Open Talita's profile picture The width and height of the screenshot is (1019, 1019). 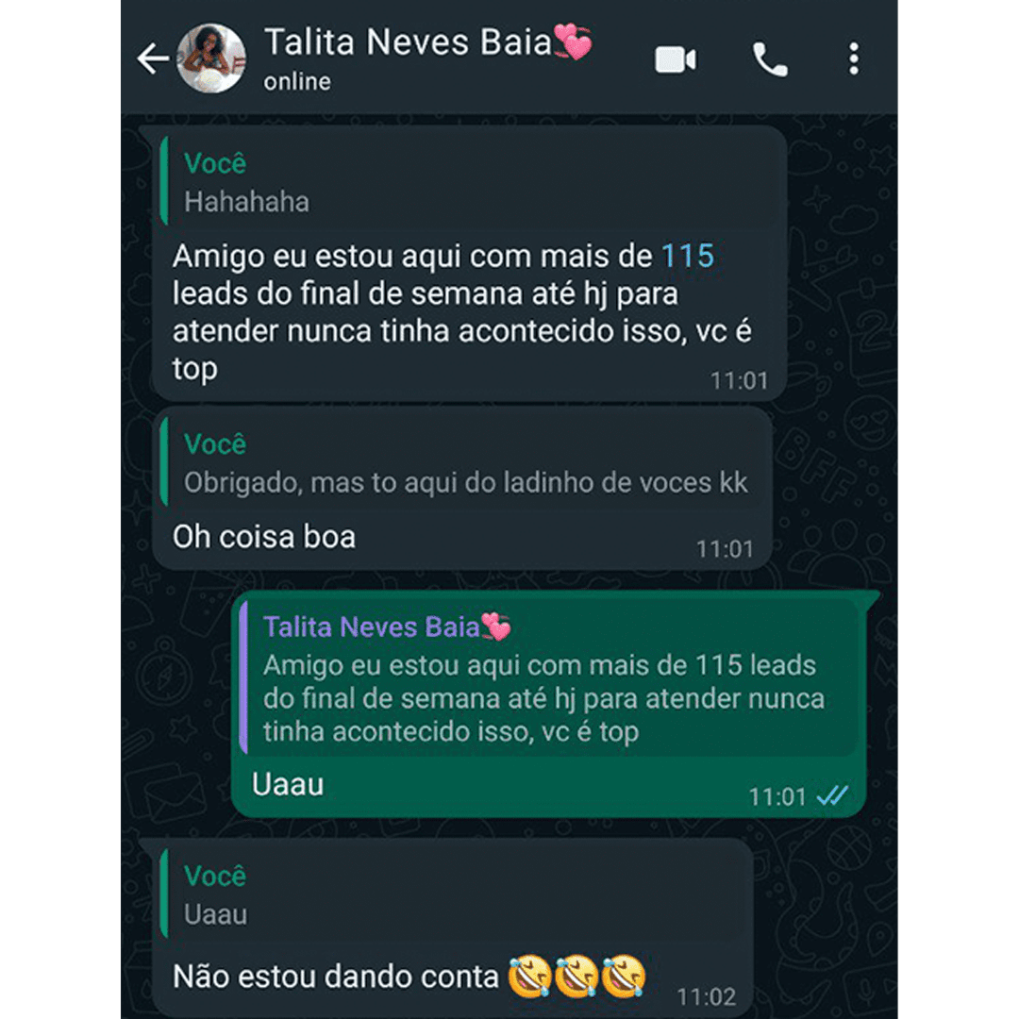[x=212, y=58]
